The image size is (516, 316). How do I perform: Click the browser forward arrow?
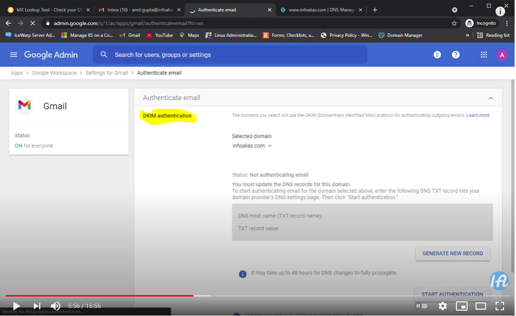[20, 23]
